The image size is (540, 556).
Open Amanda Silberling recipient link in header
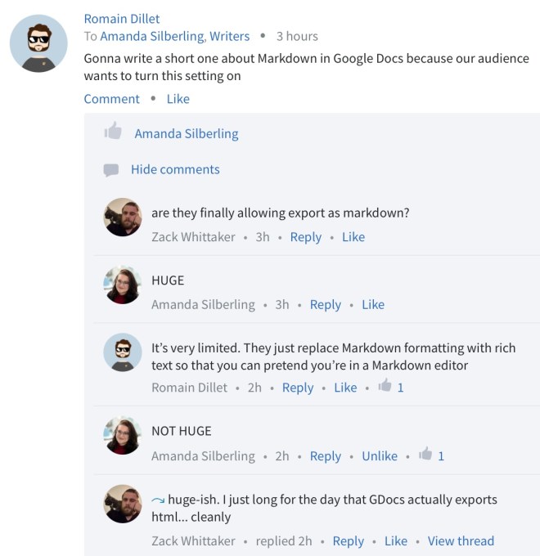tap(151, 36)
